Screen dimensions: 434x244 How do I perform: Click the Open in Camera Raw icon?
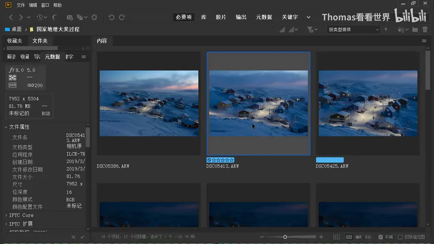94,17
